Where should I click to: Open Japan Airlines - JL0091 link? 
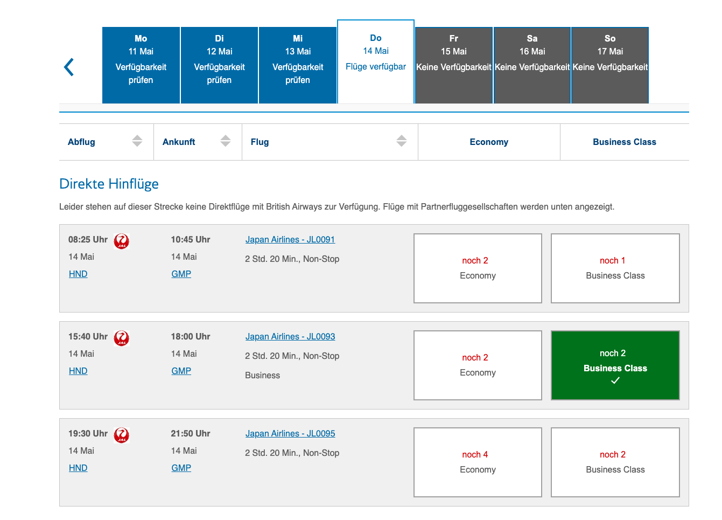(290, 239)
